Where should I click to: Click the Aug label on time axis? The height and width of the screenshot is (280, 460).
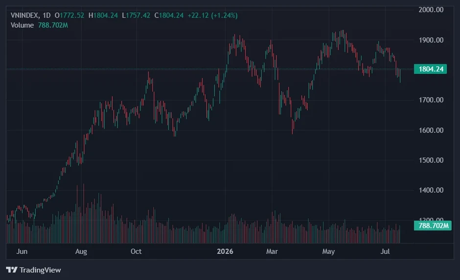[81, 251]
